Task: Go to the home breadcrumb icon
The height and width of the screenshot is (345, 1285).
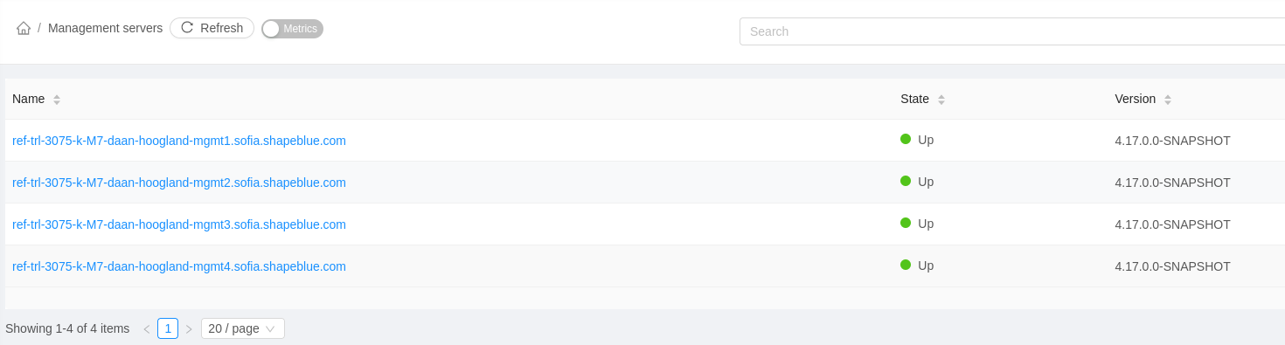Action: [24, 28]
